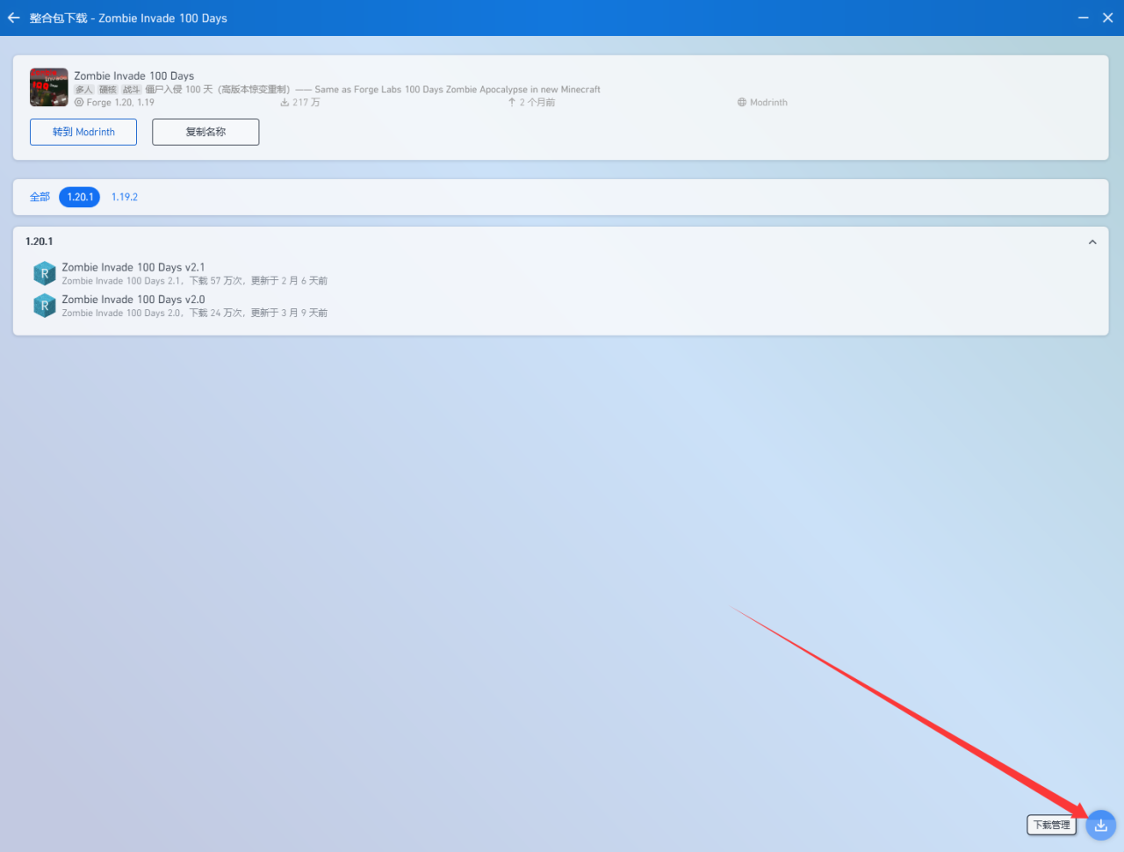
Task: Go back using the title bar arrow
Action: pyautogui.click(x=13, y=18)
